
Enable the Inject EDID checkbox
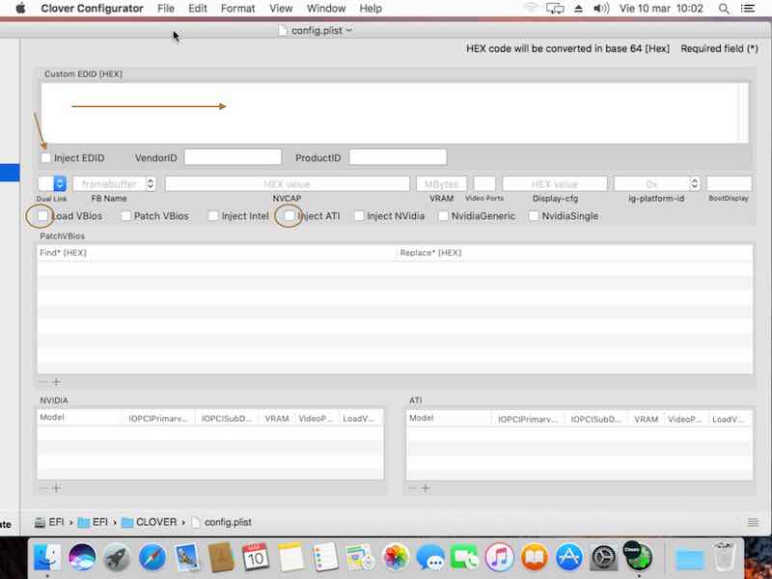45,157
